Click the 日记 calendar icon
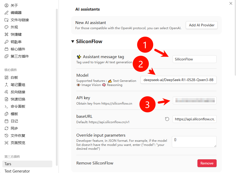Image resolution: width=236 pixels, height=173 pixels. pos(6,121)
